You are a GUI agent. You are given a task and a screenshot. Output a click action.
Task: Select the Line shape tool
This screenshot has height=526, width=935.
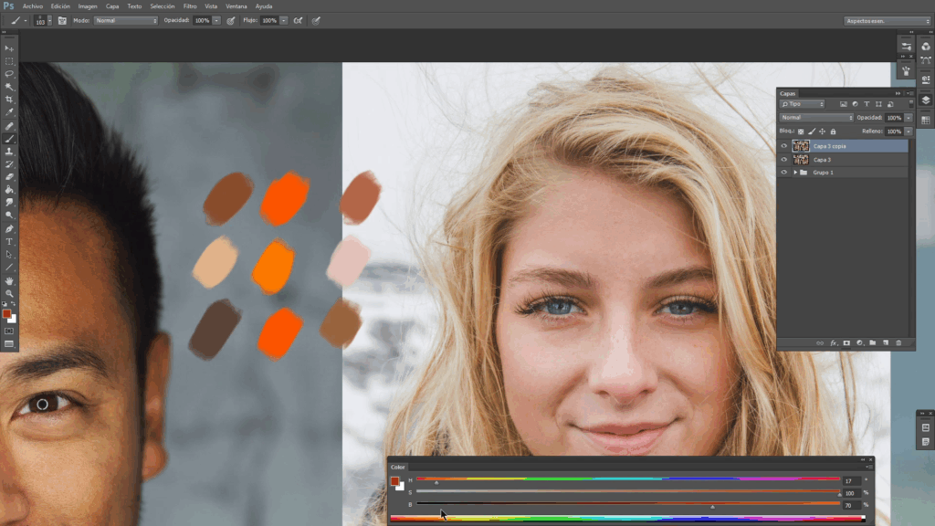point(9,268)
